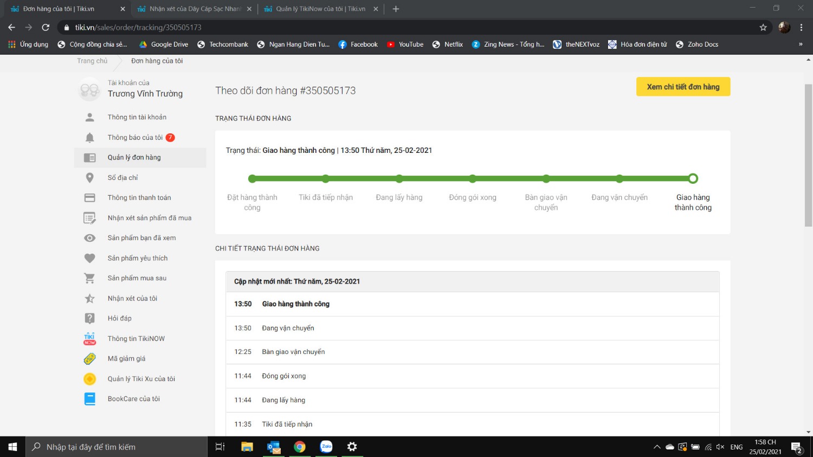Click the coupon icon for Mã giảm giá
The image size is (813, 457).
click(x=90, y=359)
